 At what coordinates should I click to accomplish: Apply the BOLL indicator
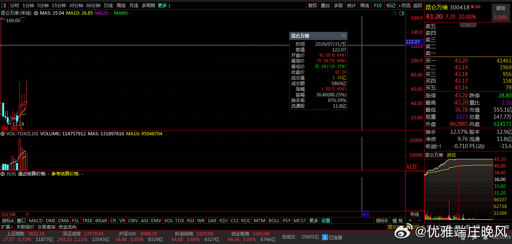click(274, 221)
